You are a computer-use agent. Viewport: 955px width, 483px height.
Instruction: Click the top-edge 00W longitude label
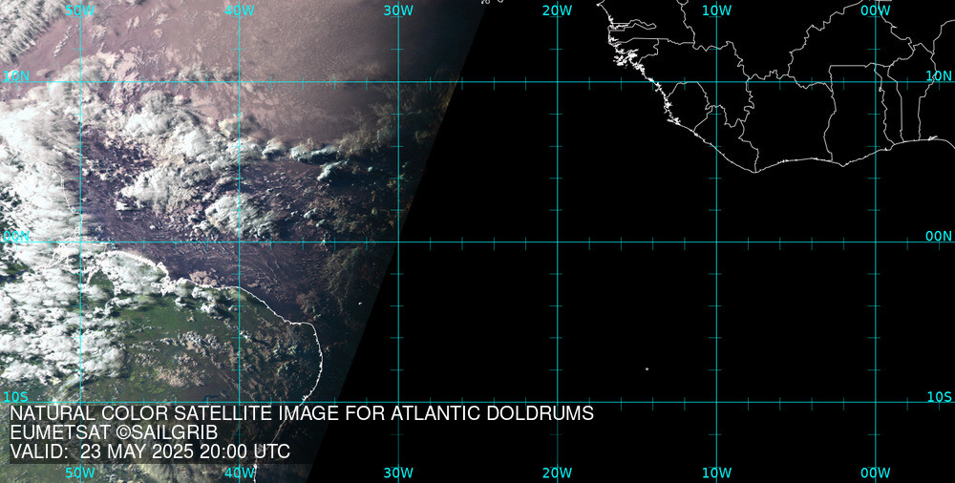coord(876,10)
